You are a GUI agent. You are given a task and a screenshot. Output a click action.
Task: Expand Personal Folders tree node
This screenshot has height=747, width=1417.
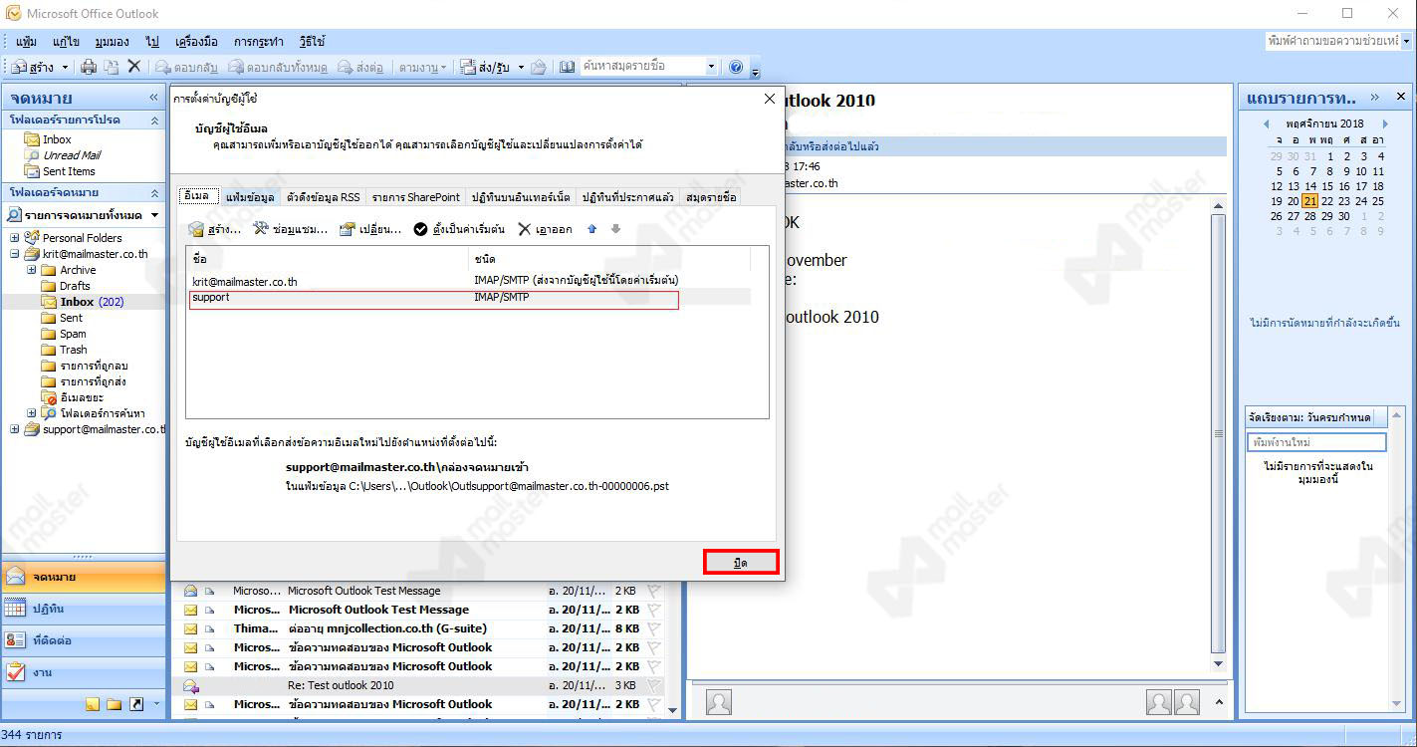15,238
